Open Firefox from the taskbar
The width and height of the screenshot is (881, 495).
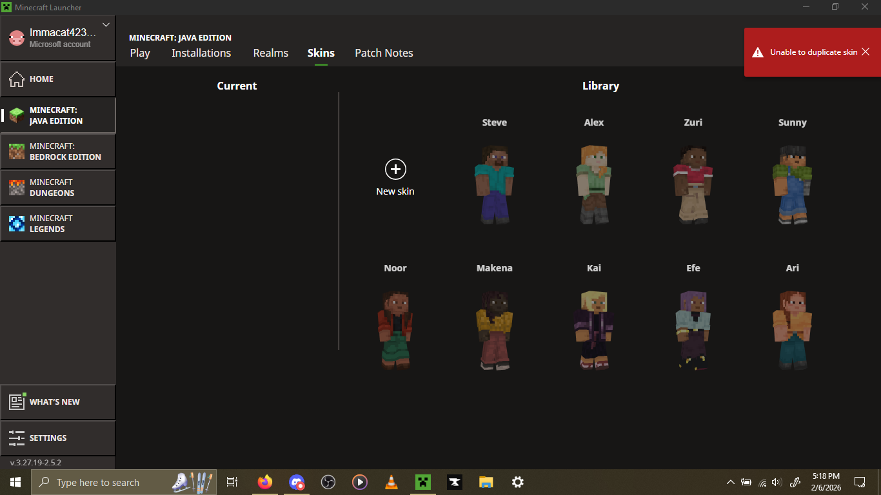[264, 482]
